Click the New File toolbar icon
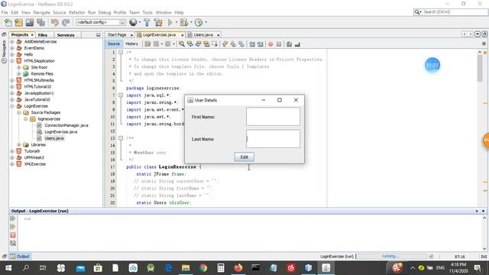This screenshot has width=489, height=275. [8, 22]
